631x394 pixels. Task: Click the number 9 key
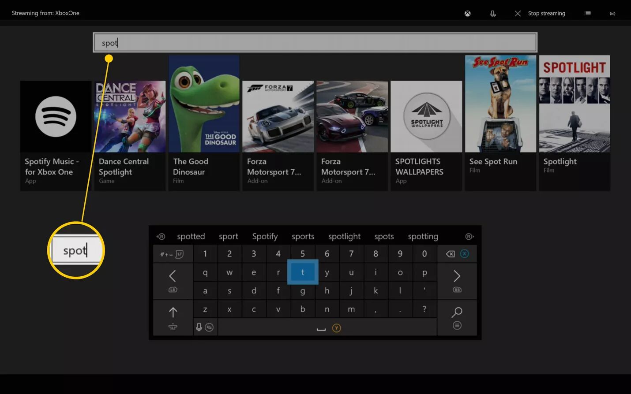click(x=400, y=253)
